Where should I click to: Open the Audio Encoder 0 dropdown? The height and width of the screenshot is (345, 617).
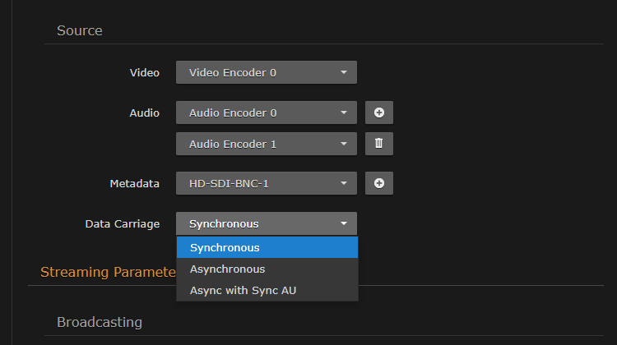[x=266, y=113]
